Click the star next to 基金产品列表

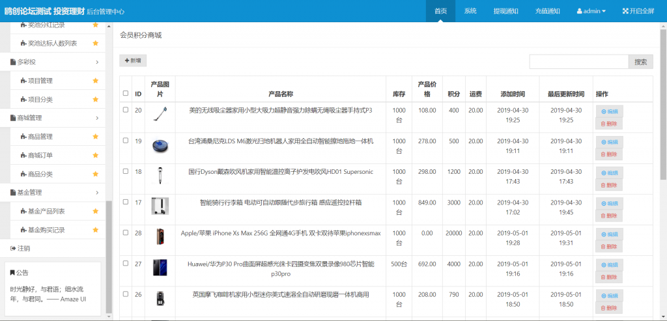96,212
